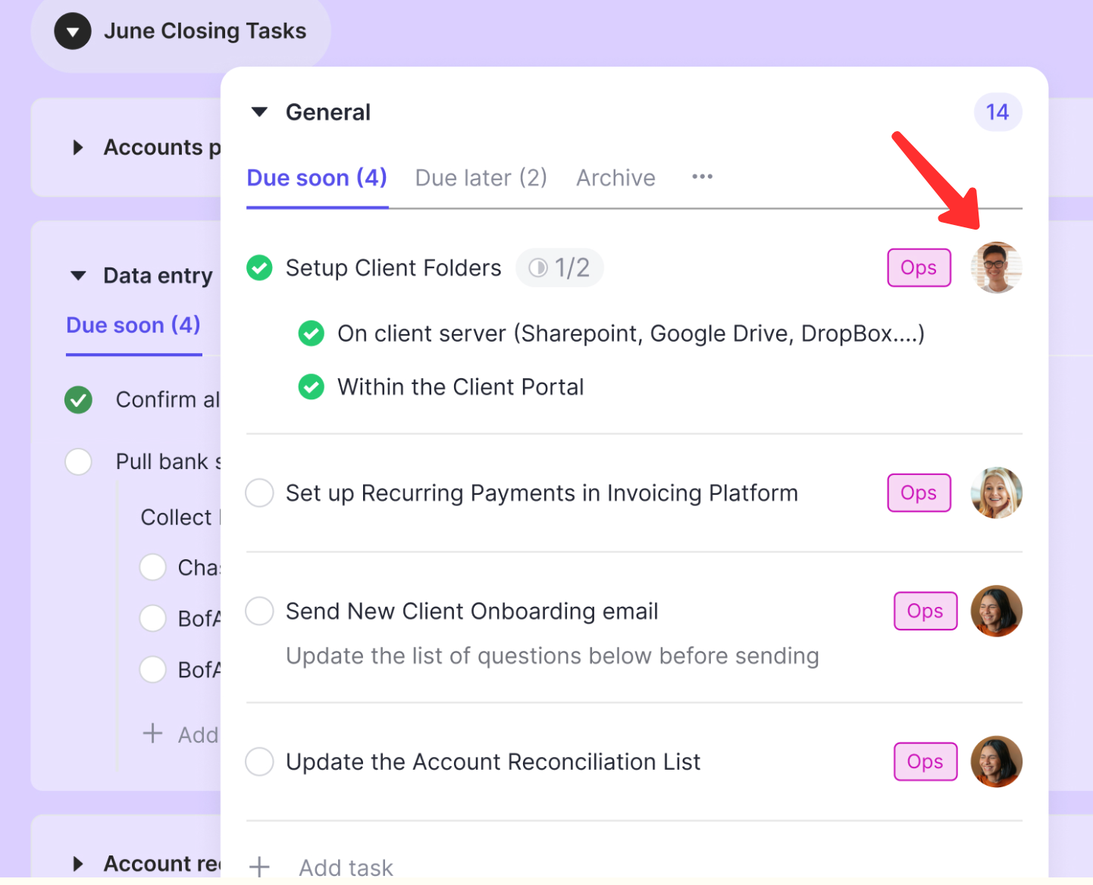This screenshot has height=885, width=1093.
Task: Open the three-dots more tabs menu
Action: (x=702, y=177)
